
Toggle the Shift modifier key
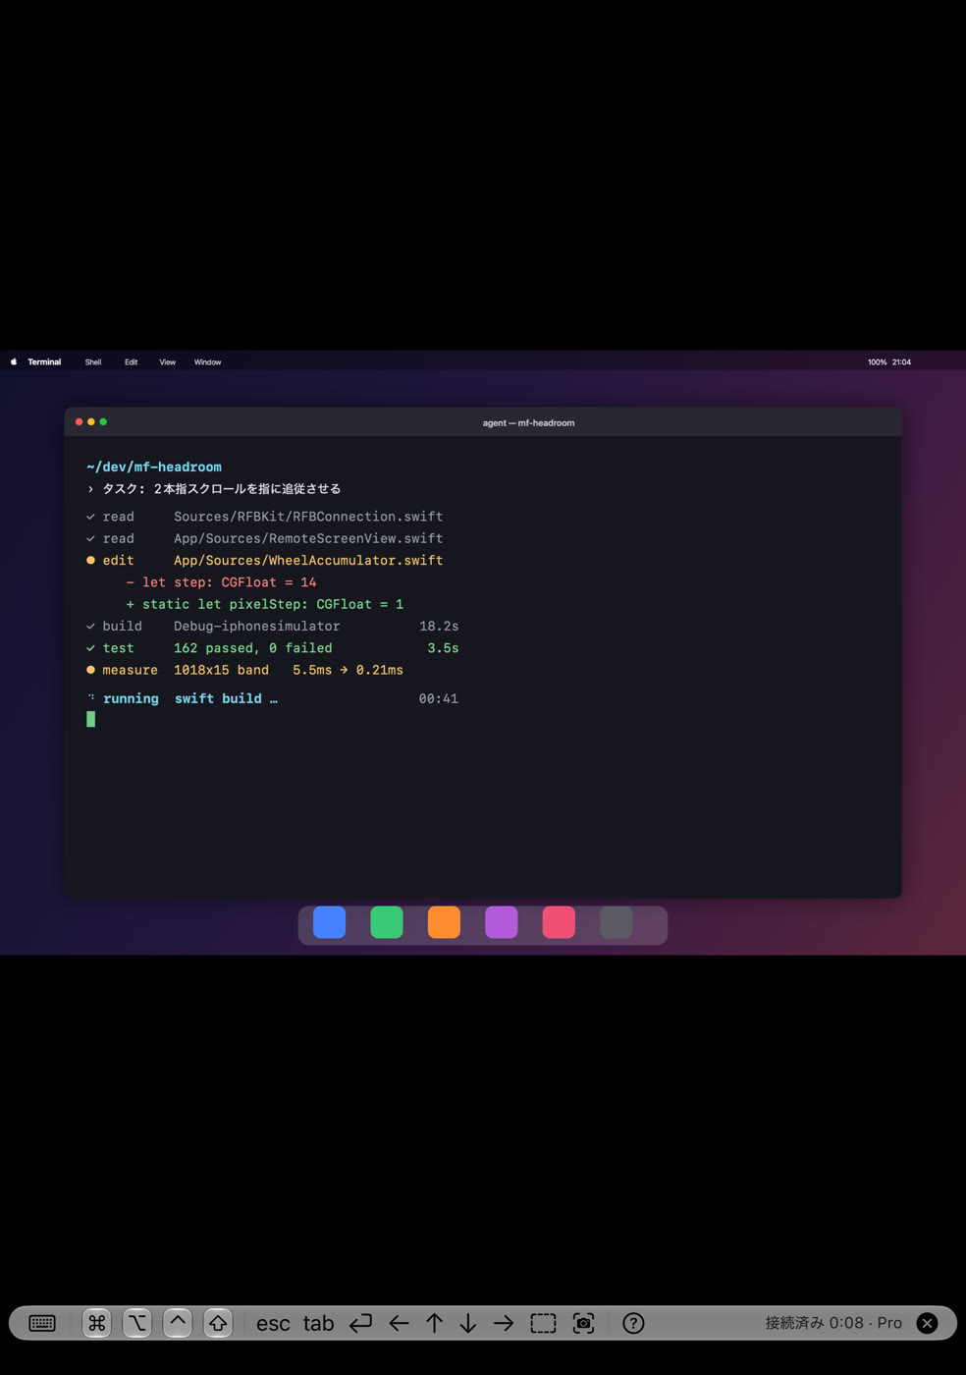[x=218, y=1323]
